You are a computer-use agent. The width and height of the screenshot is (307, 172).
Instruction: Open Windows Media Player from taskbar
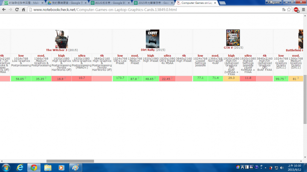61,168
